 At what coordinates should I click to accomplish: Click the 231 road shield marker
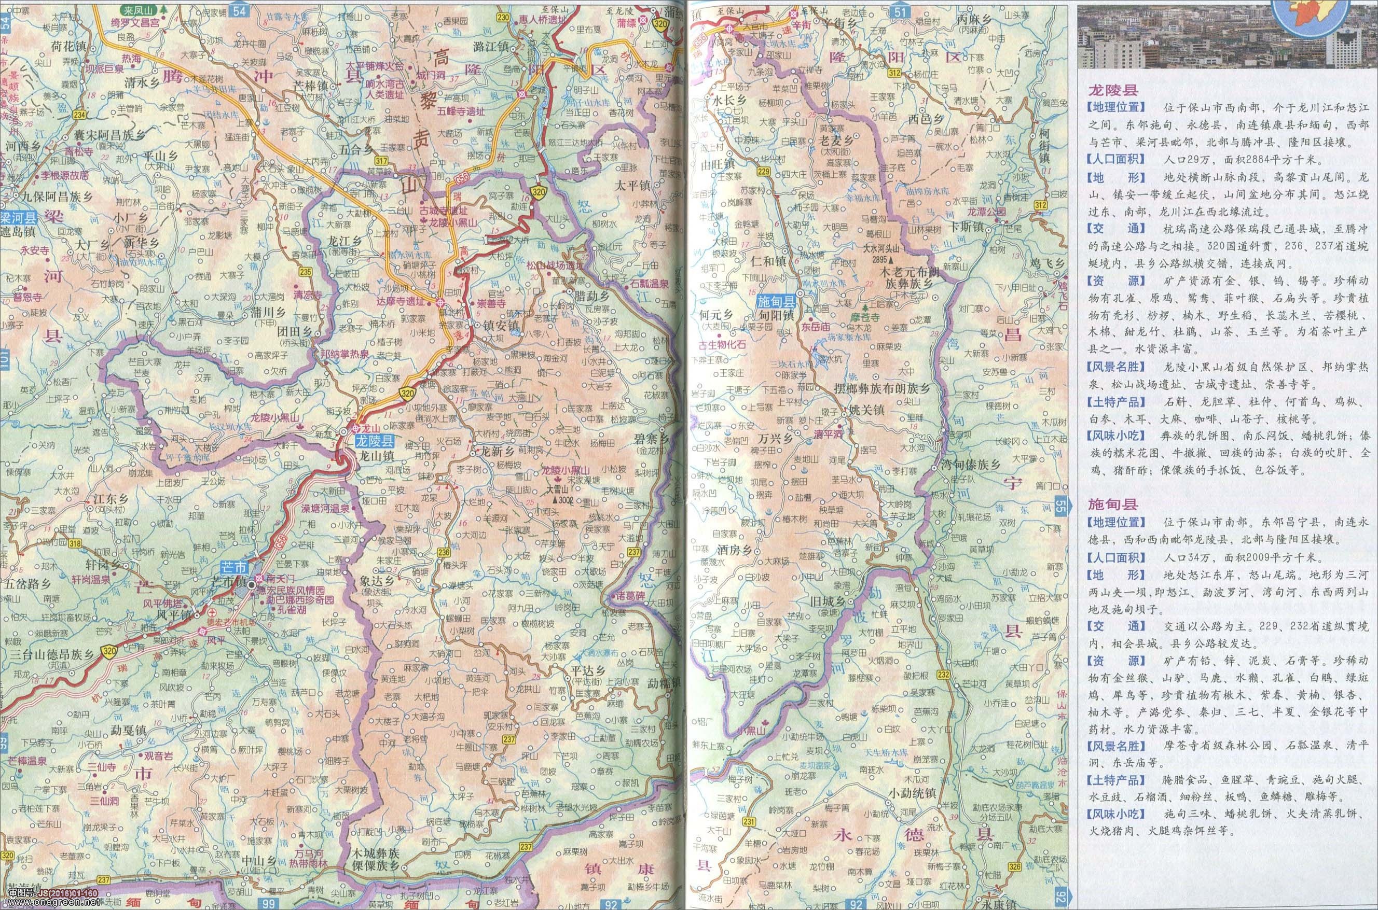749,821
